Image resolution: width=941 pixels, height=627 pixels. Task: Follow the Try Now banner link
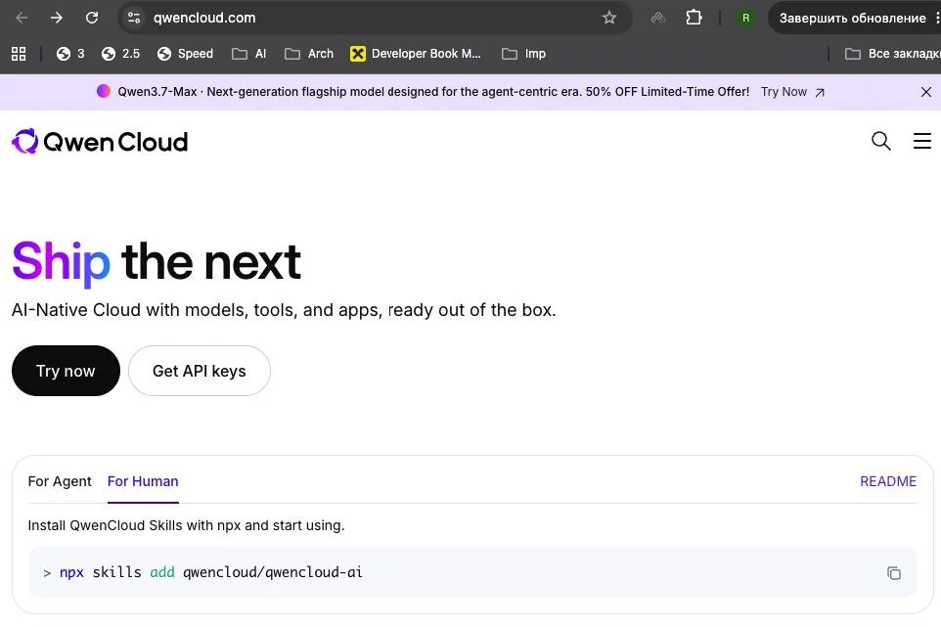click(x=792, y=92)
